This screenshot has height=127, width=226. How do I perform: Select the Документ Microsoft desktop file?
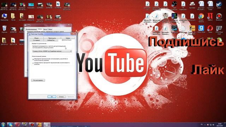[x=201, y=6]
